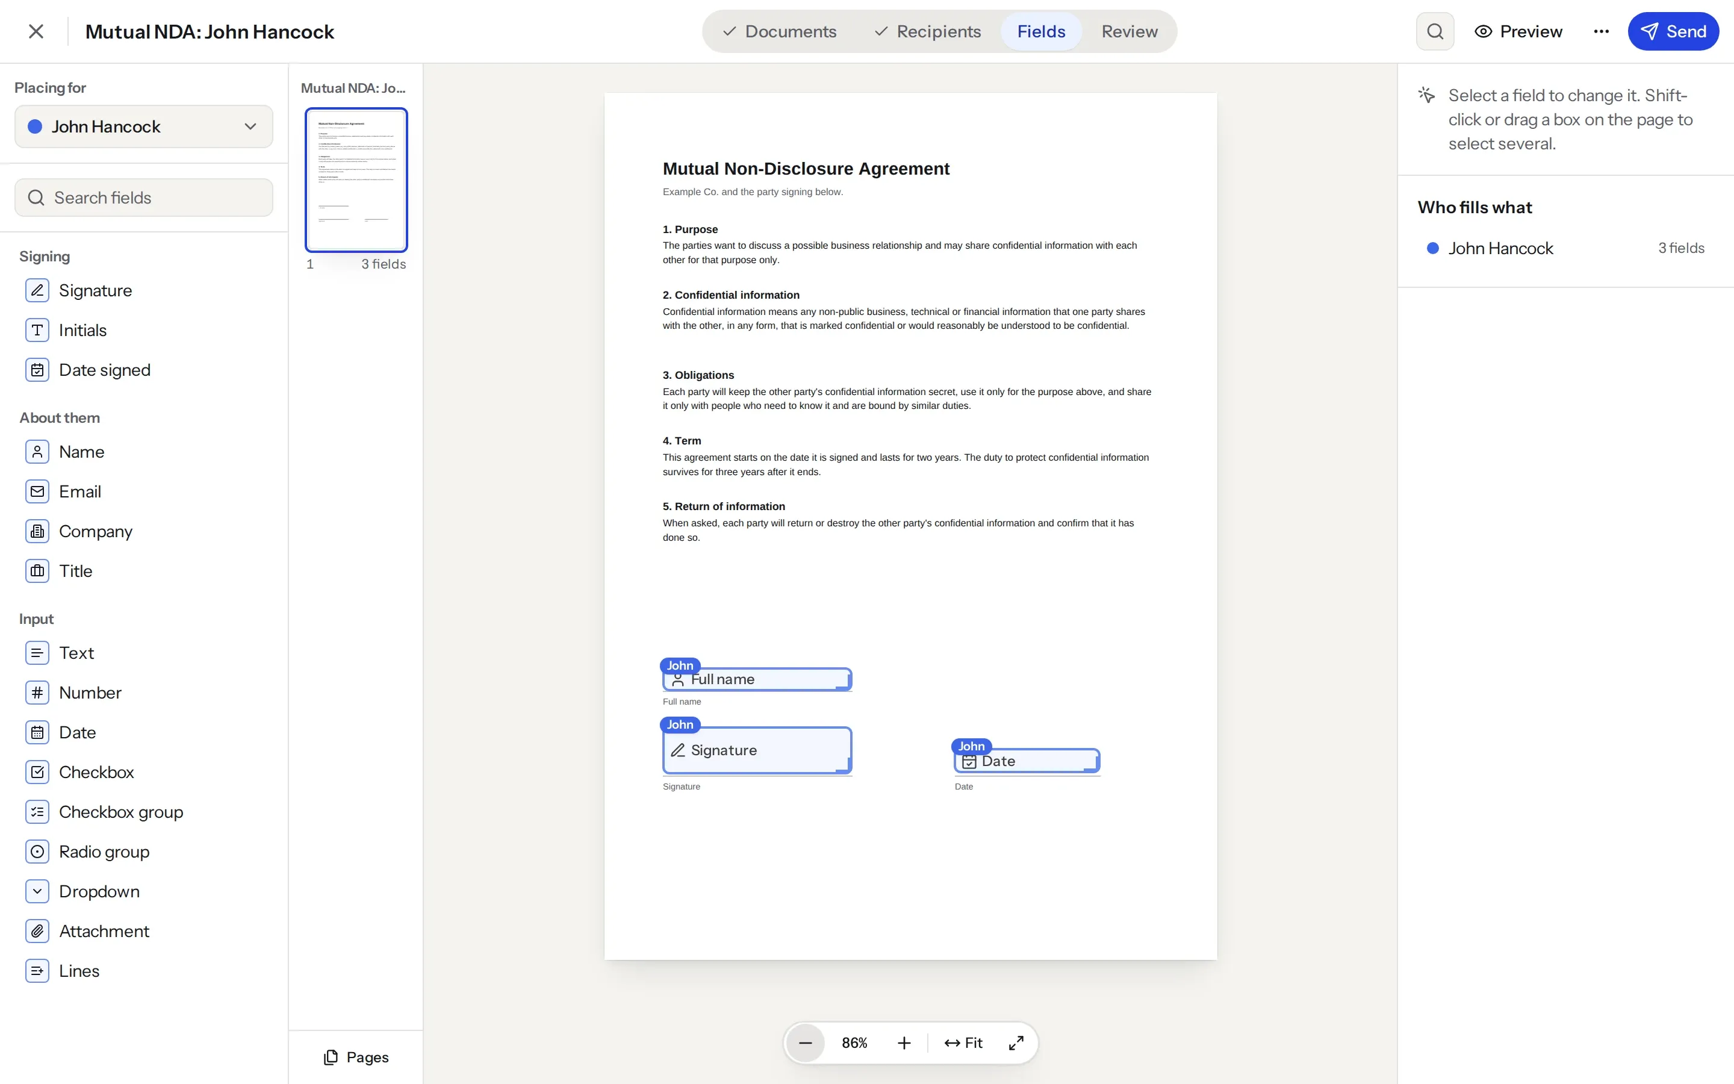
Task: Select the Radio group field icon
Action: (37, 852)
